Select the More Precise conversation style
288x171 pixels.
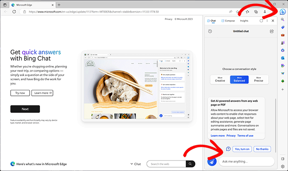[x=259, y=80]
